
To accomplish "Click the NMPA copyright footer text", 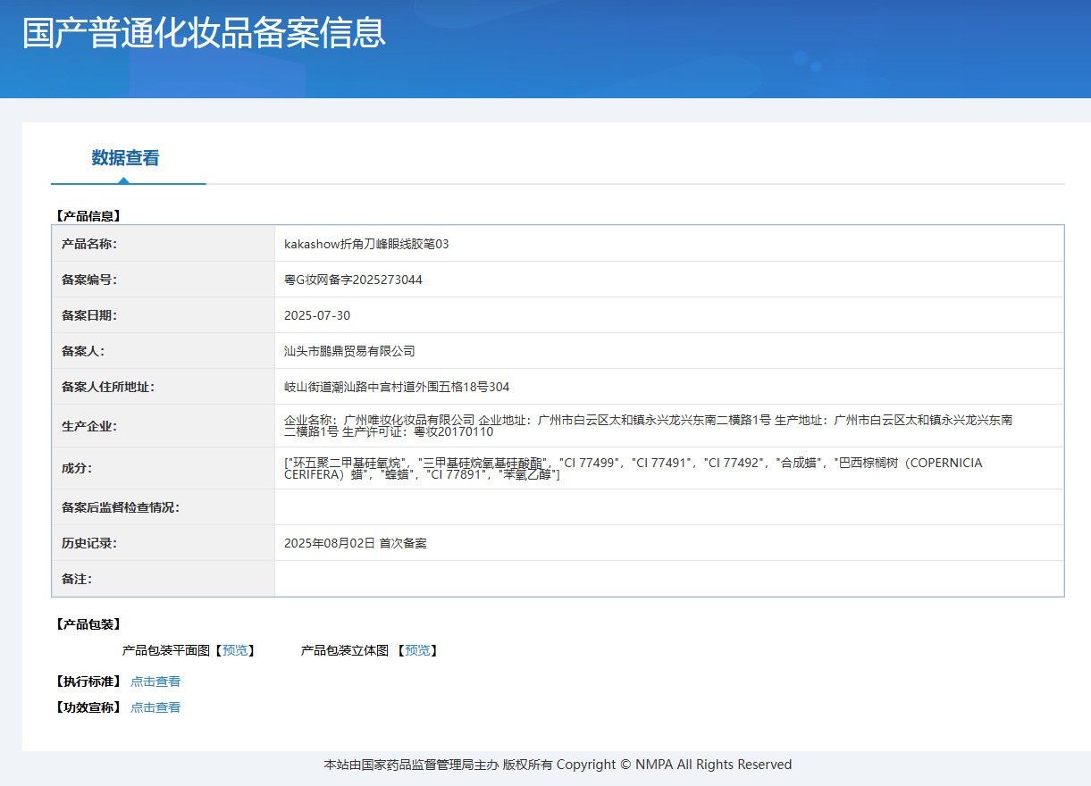I will click(558, 765).
